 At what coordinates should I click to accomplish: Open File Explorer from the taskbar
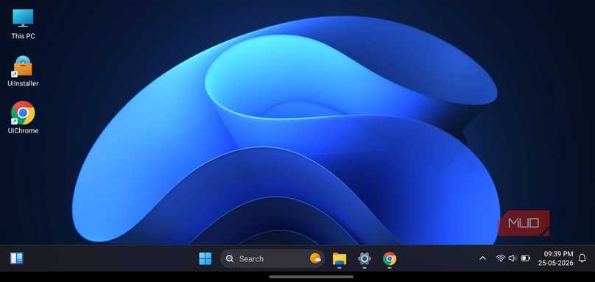click(339, 258)
